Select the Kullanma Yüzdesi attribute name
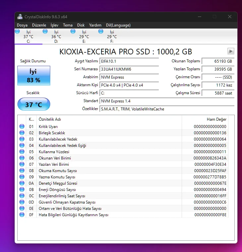Screen dimensions: 242x252 point(54,152)
